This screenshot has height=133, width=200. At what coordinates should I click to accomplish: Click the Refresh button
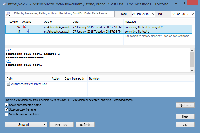click(85, 124)
